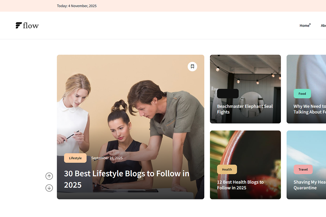Viewport: 326px width, 217px height.
Task: Open the Shaving My Head Quarantine article
Action: click(310, 185)
